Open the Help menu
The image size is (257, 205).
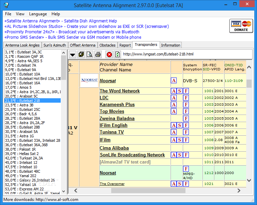click(x=56, y=14)
